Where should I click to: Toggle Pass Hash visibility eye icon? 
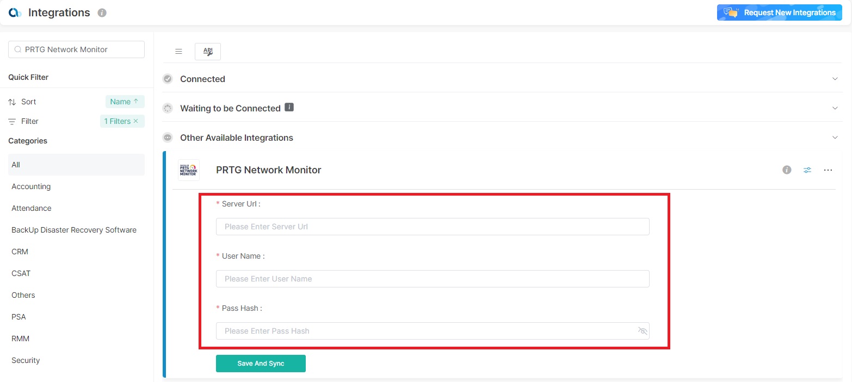click(643, 331)
